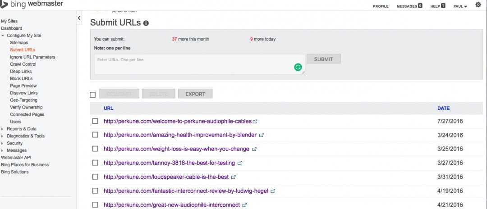Viewport: 487px width, 209px height.
Task: Open external link icon for tannoy-3818-the-best-for-testing
Action: click(x=240, y=163)
